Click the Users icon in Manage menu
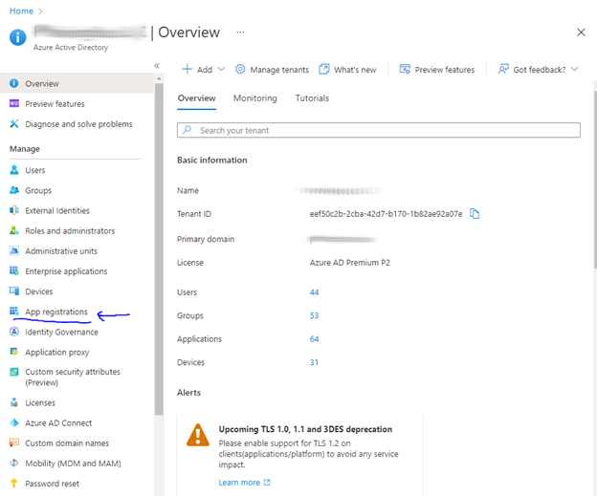This screenshot has width=597, height=496. [x=14, y=170]
